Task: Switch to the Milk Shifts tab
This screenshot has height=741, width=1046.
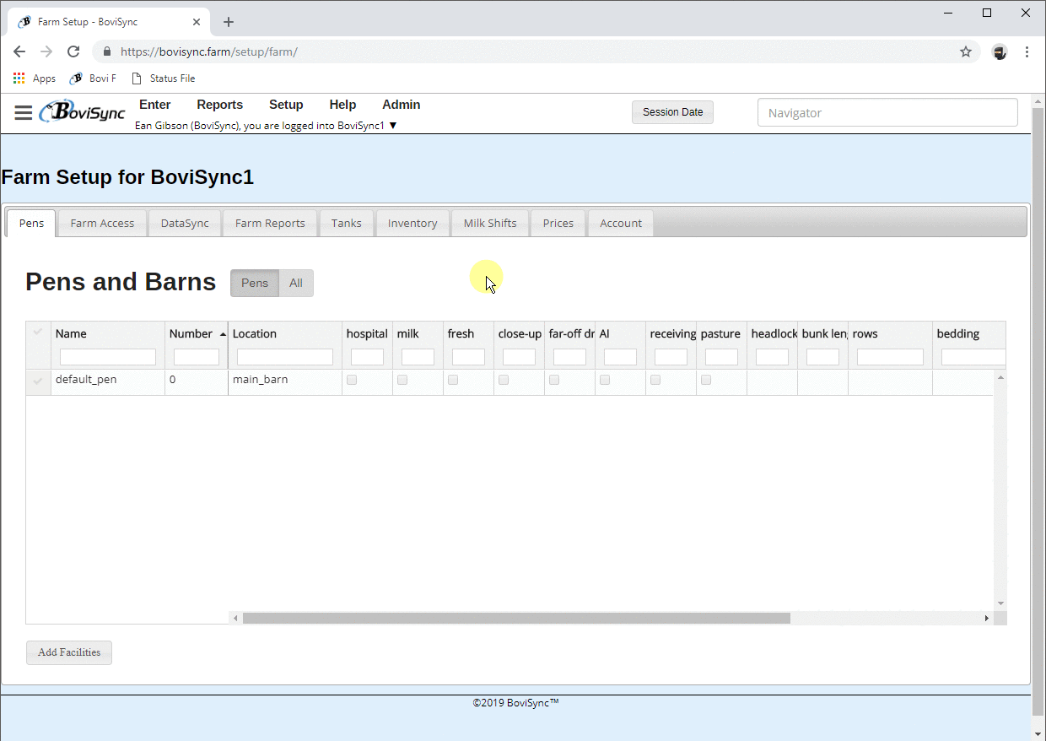Action: [x=490, y=223]
